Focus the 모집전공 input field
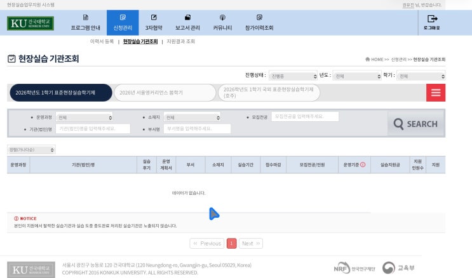The width and height of the screenshot is (472, 278). [x=305, y=116]
